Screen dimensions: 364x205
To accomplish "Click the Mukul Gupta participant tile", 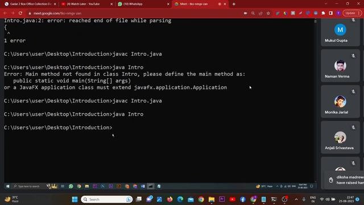I will tap(340, 32).
